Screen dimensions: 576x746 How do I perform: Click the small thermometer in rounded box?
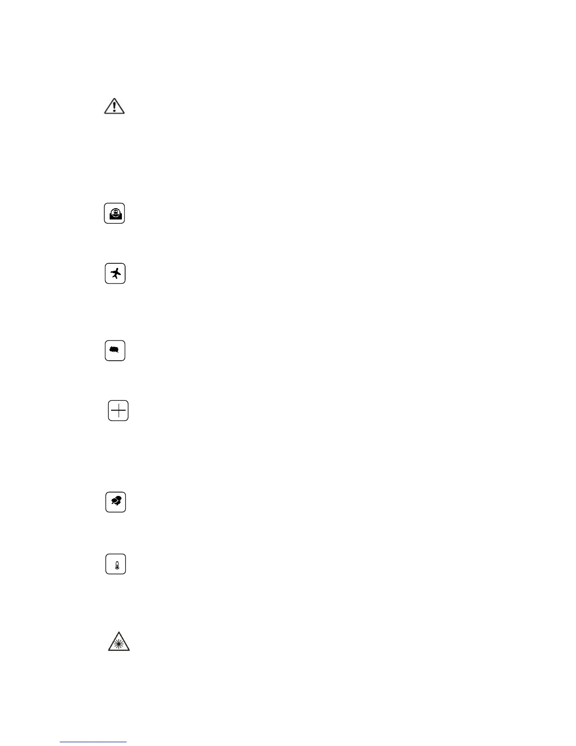coord(116,564)
